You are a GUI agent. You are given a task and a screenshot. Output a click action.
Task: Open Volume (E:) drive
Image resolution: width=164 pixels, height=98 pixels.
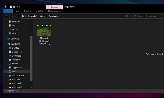coord(17,84)
